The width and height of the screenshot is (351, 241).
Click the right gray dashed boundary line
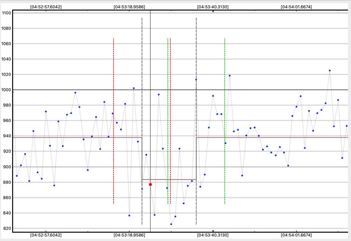tap(196, 121)
